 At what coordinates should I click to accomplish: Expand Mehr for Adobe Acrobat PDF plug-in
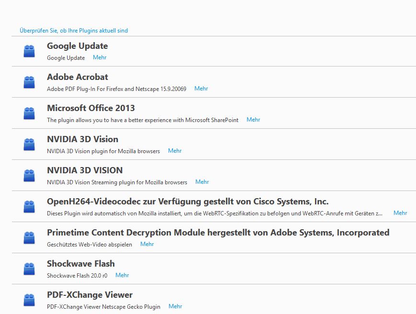click(x=201, y=89)
